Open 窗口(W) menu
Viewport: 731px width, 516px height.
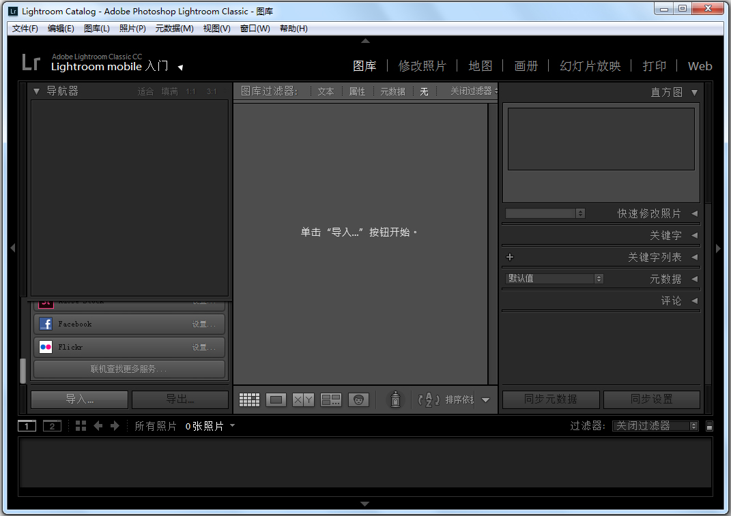[x=255, y=29]
